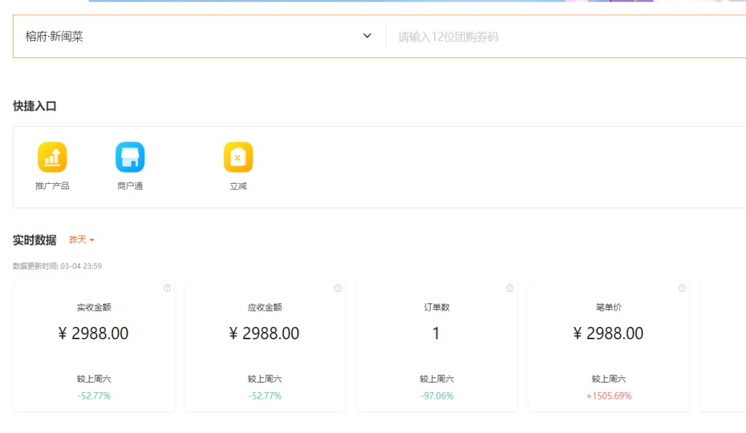Open the 推广产品 shortcut icon
Screen dimensions: 746x433
pyautogui.click(x=52, y=157)
